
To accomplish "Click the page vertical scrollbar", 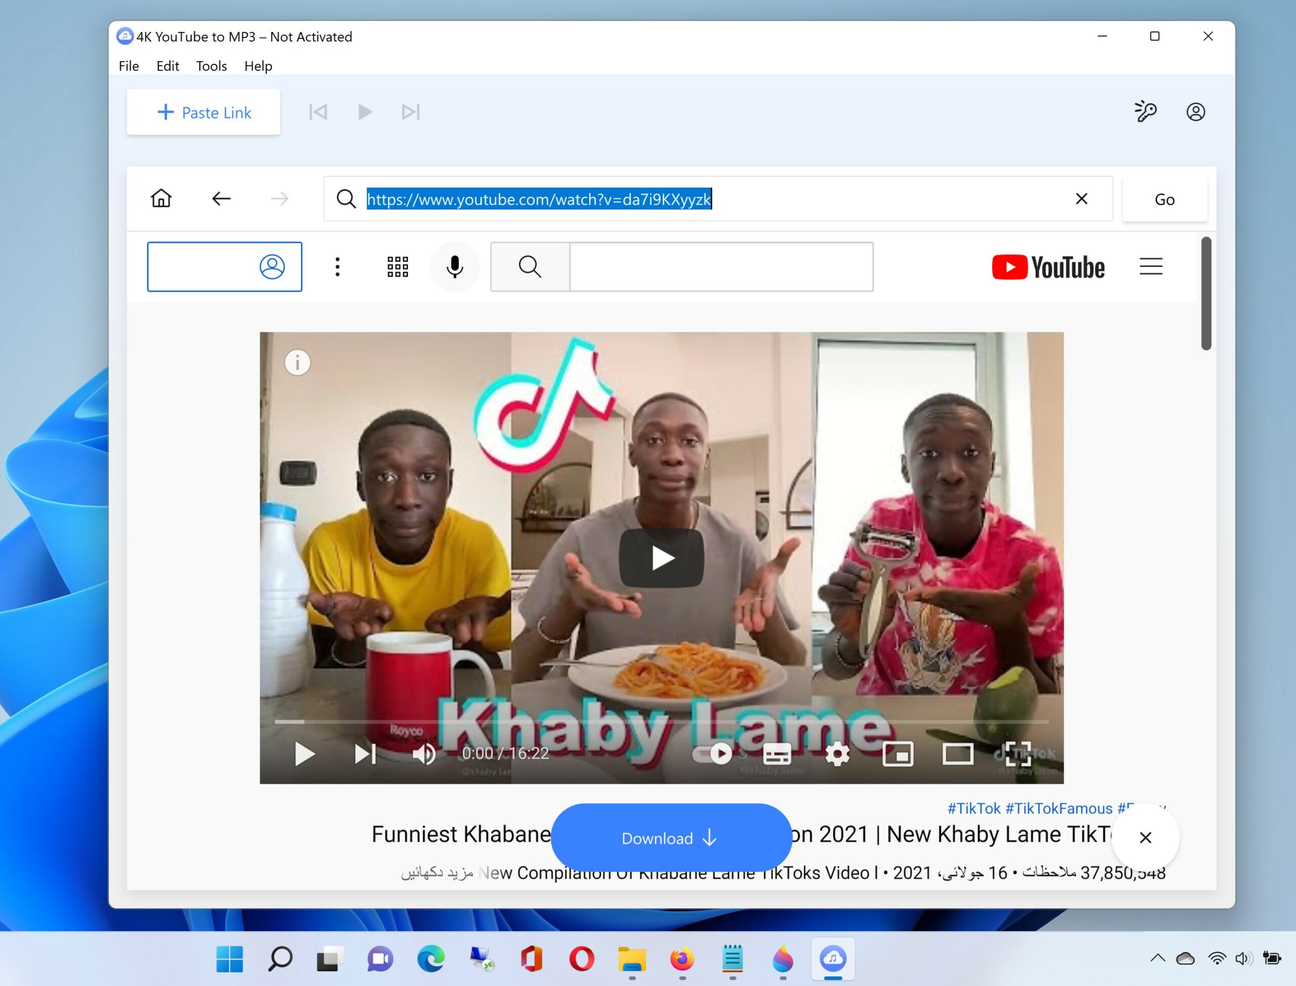I will [x=1206, y=293].
